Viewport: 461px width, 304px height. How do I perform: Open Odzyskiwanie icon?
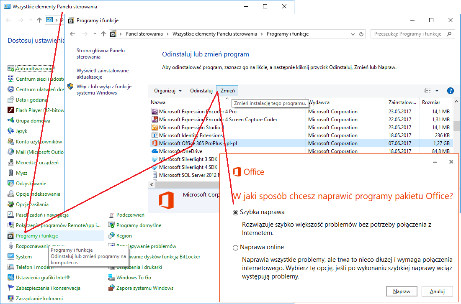click(11, 183)
